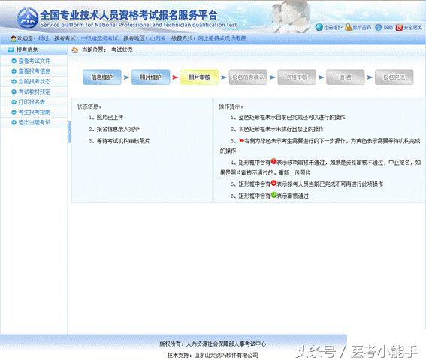Open 考试教材预定 in the sidebar

pos(35,91)
